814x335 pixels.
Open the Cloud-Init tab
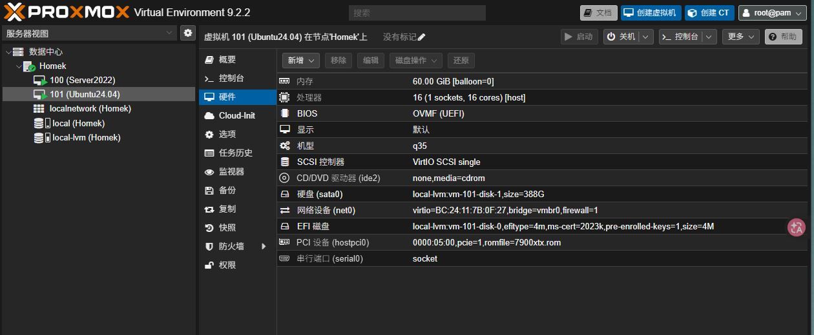237,116
